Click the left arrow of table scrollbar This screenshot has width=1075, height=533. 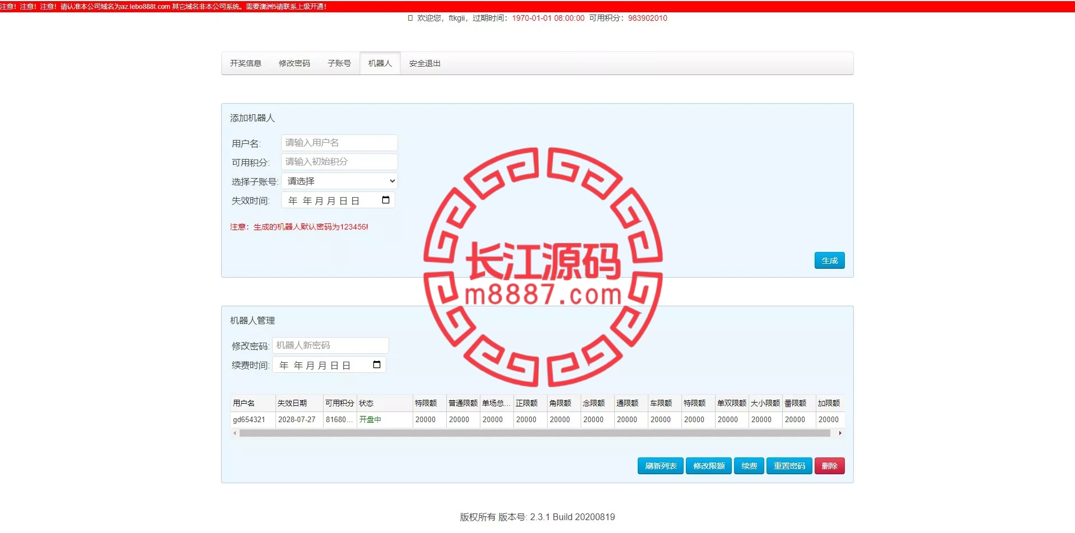(235, 433)
